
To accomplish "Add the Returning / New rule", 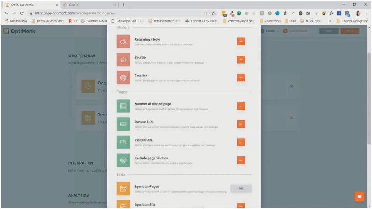I will tap(241, 42).
